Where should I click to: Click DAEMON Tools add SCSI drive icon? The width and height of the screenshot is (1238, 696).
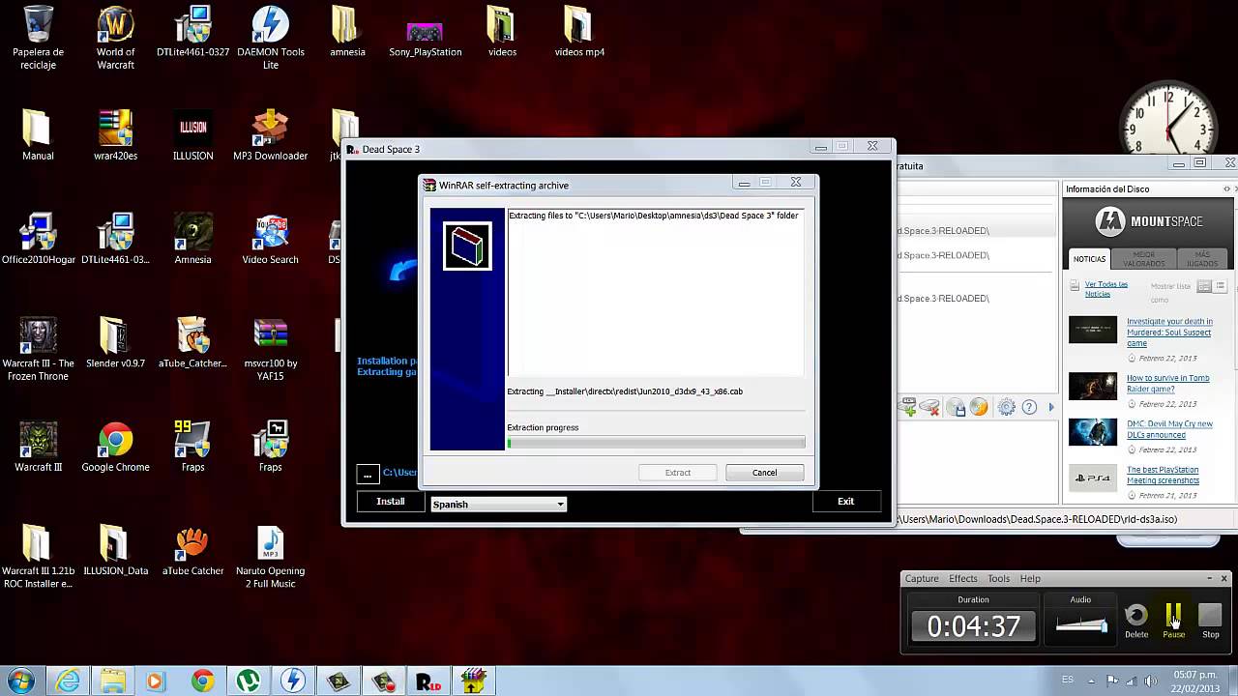click(907, 407)
